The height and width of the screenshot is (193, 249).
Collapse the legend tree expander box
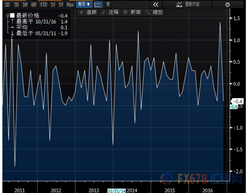tap(7, 16)
